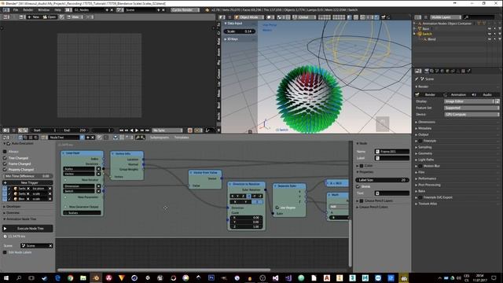This screenshot has width=503, height=283.
Task: Jump to the timeline end frame
Action: tap(147, 130)
